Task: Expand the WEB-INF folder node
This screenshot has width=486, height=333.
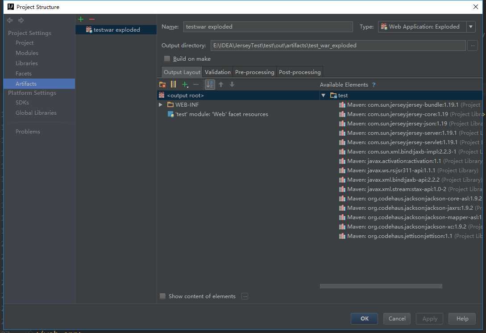Action: 161,105
